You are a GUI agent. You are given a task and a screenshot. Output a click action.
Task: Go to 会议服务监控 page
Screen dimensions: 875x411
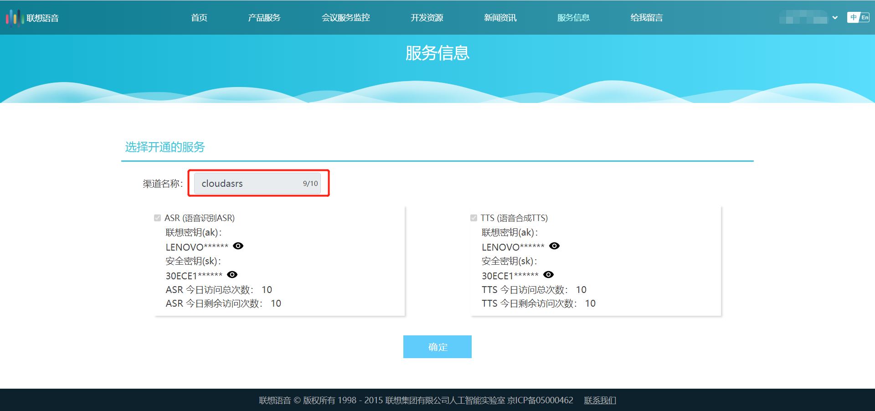pyautogui.click(x=346, y=18)
